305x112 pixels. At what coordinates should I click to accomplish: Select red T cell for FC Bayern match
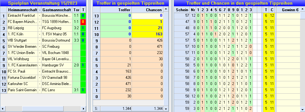(x=83, y=22)
